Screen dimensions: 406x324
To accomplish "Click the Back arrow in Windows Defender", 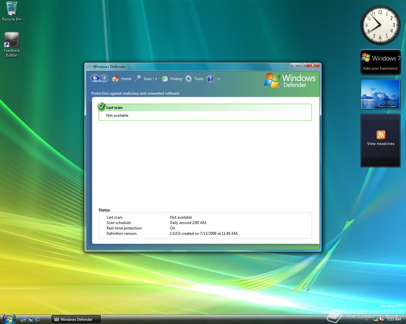I will pyautogui.click(x=95, y=78).
